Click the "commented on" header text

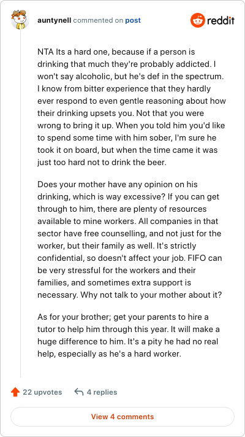(x=98, y=20)
